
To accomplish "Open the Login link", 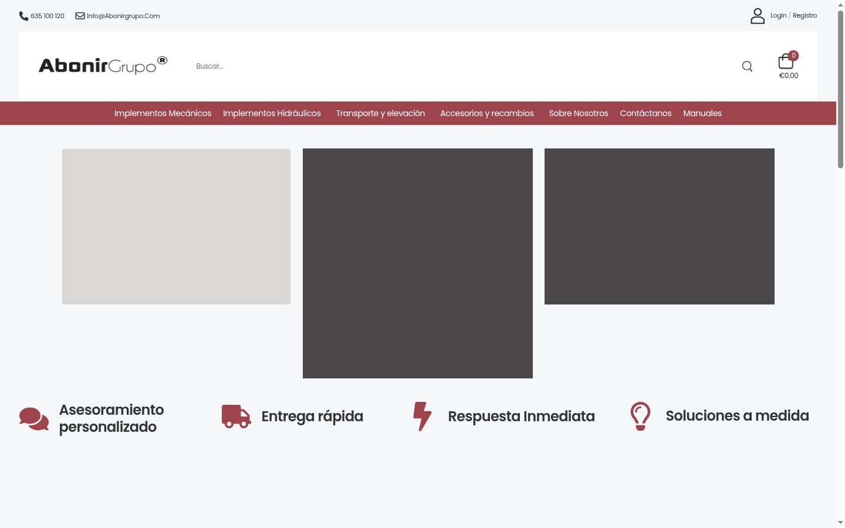I will pos(778,15).
